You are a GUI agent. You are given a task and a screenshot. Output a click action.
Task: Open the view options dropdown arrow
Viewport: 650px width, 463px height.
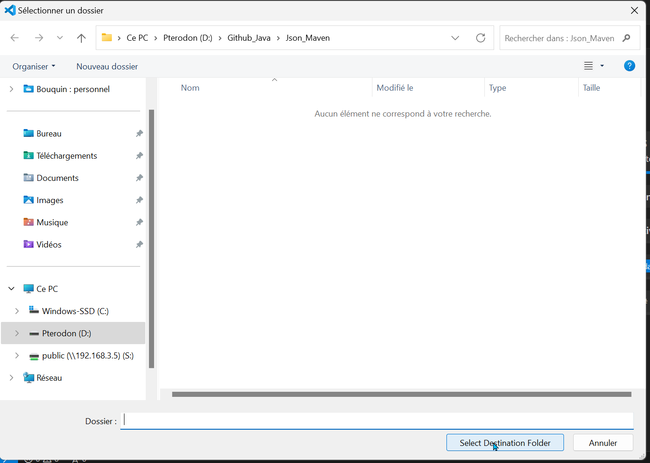pos(602,66)
